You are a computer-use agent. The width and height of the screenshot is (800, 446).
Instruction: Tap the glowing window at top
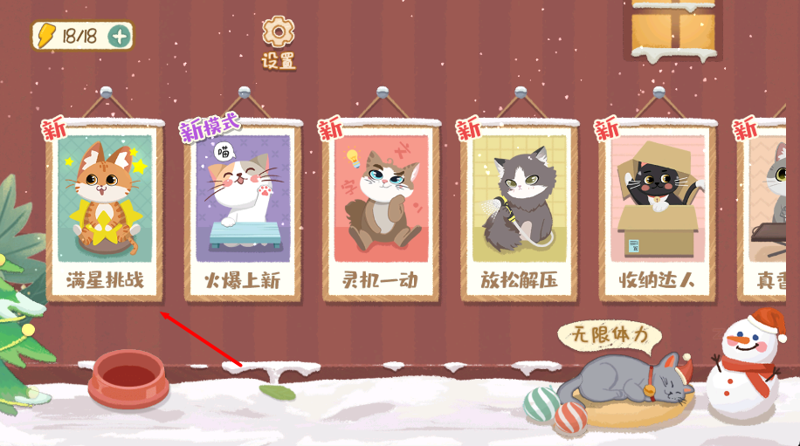point(674,29)
